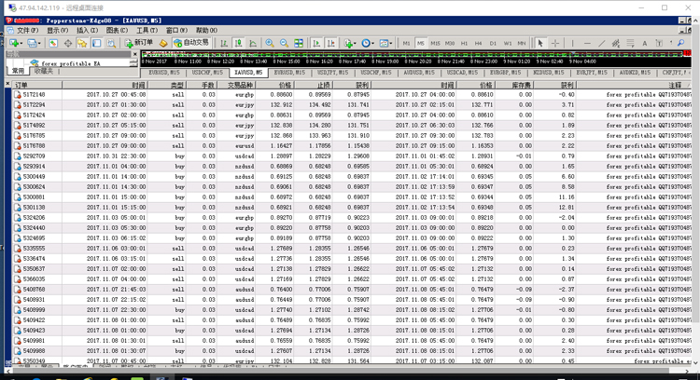700x380 pixels.
Task: Open the 文件 menu
Action: [x=27, y=31]
